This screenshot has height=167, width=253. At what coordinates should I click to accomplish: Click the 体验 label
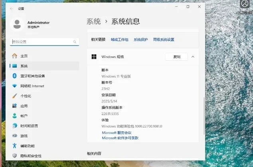(105, 120)
